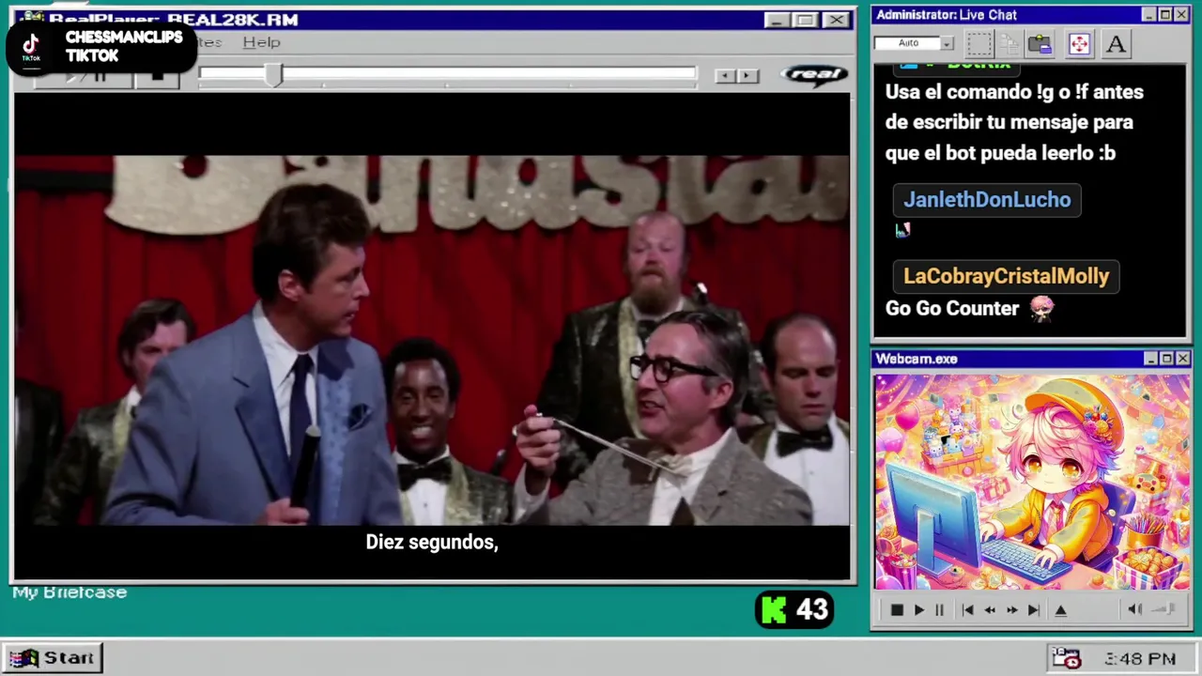Close the Webcam.exe window
The image size is (1202, 676).
pyautogui.click(x=1183, y=359)
